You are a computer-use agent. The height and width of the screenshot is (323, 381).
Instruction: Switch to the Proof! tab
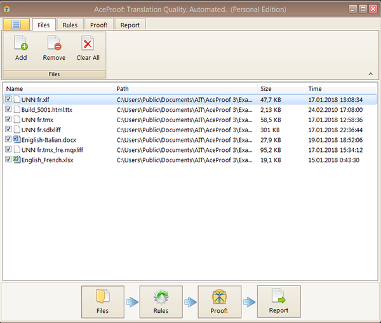[98, 25]
